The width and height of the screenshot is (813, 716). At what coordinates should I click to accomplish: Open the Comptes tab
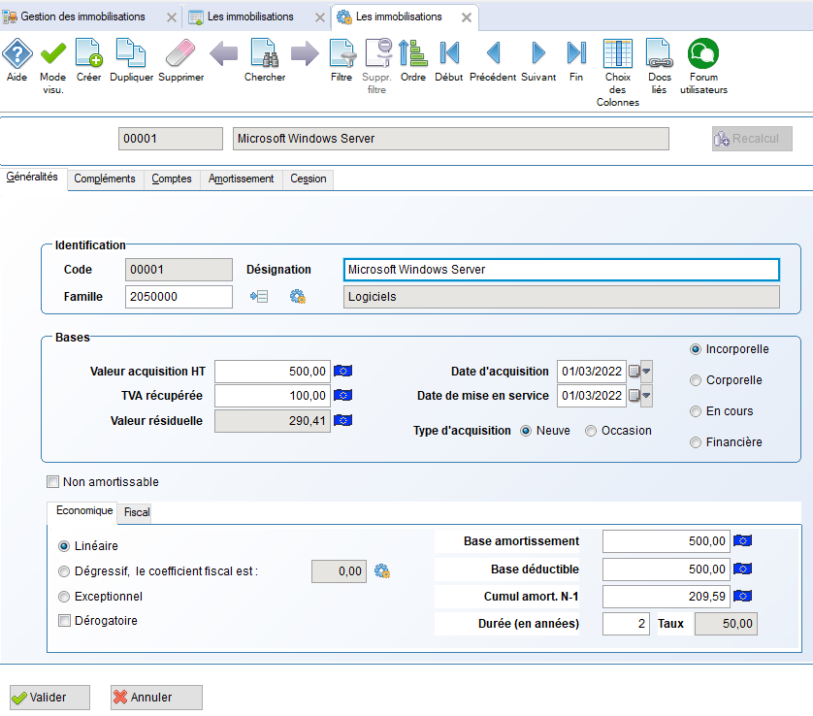click(x=172, y=179)
